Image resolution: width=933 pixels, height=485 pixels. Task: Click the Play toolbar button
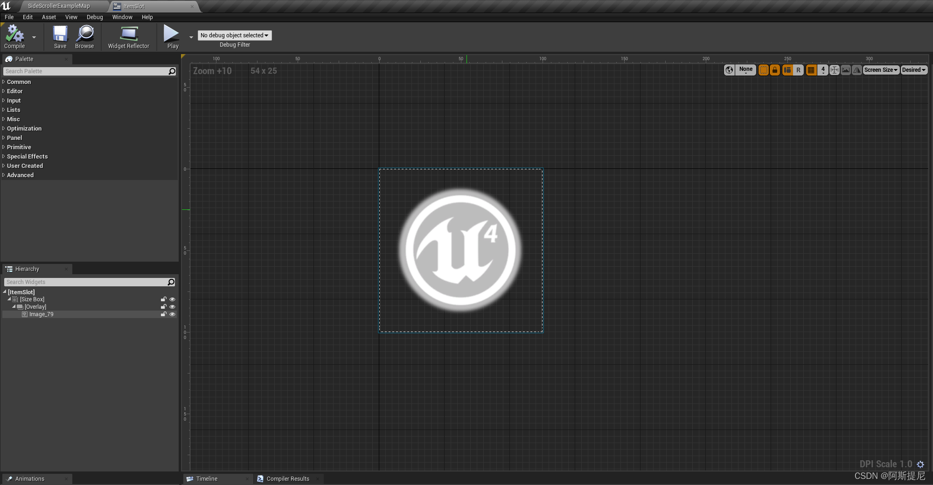pos(172,37)
